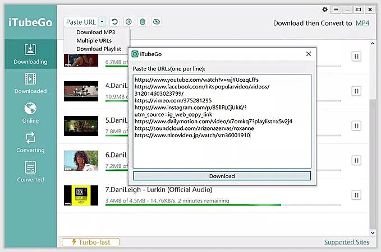Go to the Converting section
Screen dimensions: 381x252
pyautogui.click(x=30, y=143)
